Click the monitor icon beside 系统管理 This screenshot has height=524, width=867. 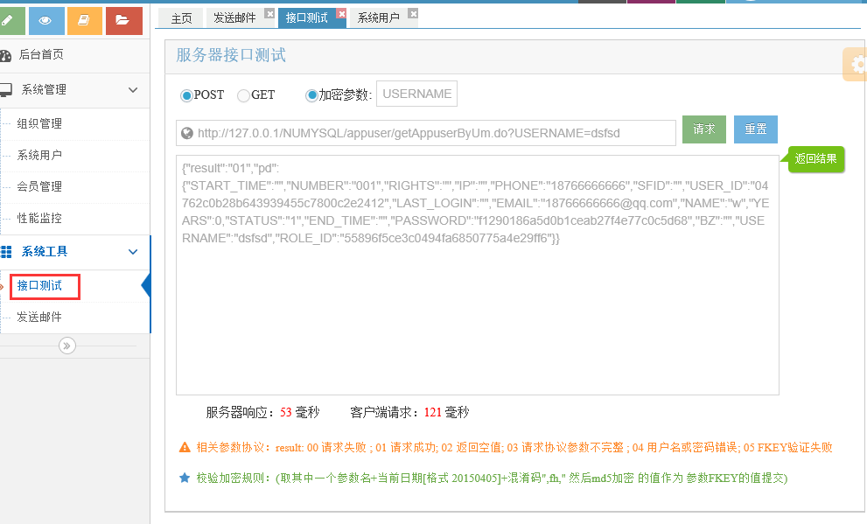5,89
